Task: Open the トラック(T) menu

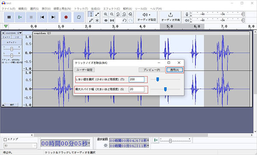Action: click(81, 9)
